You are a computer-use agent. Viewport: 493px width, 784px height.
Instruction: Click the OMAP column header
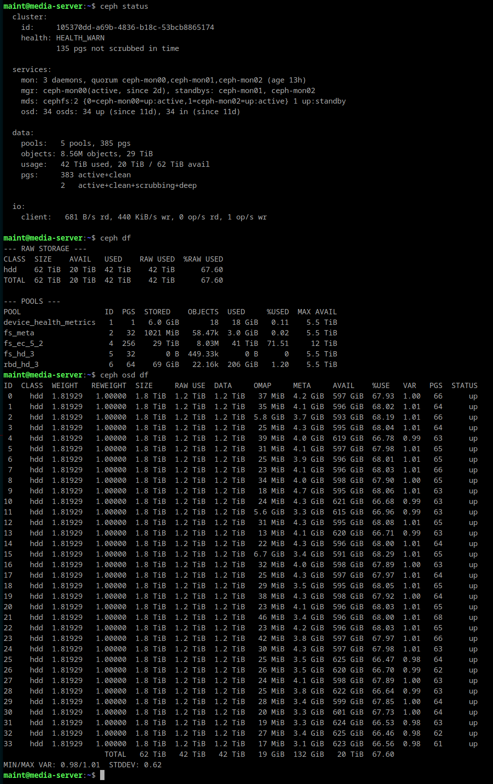(x=262, y=386)
